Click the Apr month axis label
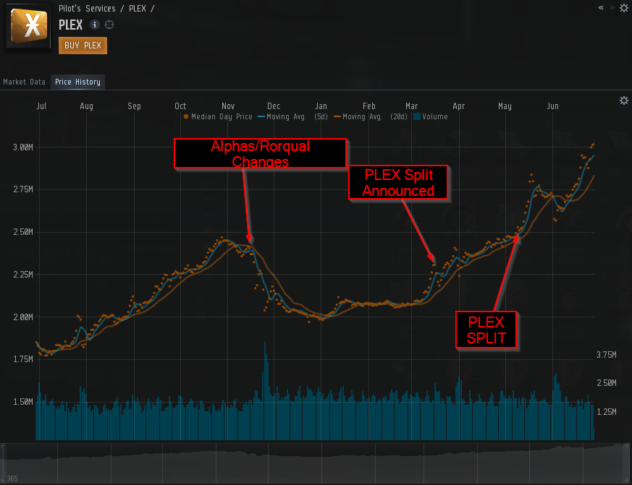Image resolution: width=632 pixels, height=485 pixels. (x=459, y=106)
